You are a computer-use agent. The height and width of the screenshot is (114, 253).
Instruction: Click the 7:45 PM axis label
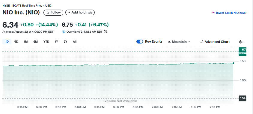pos(215,107)
